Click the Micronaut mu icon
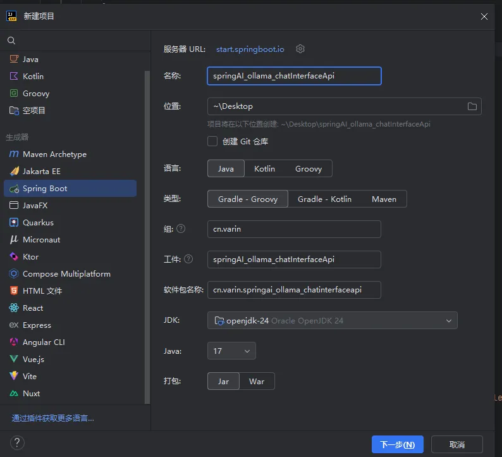 [x=14, y=239]
